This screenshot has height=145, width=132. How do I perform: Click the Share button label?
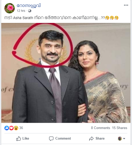[100, 139]
